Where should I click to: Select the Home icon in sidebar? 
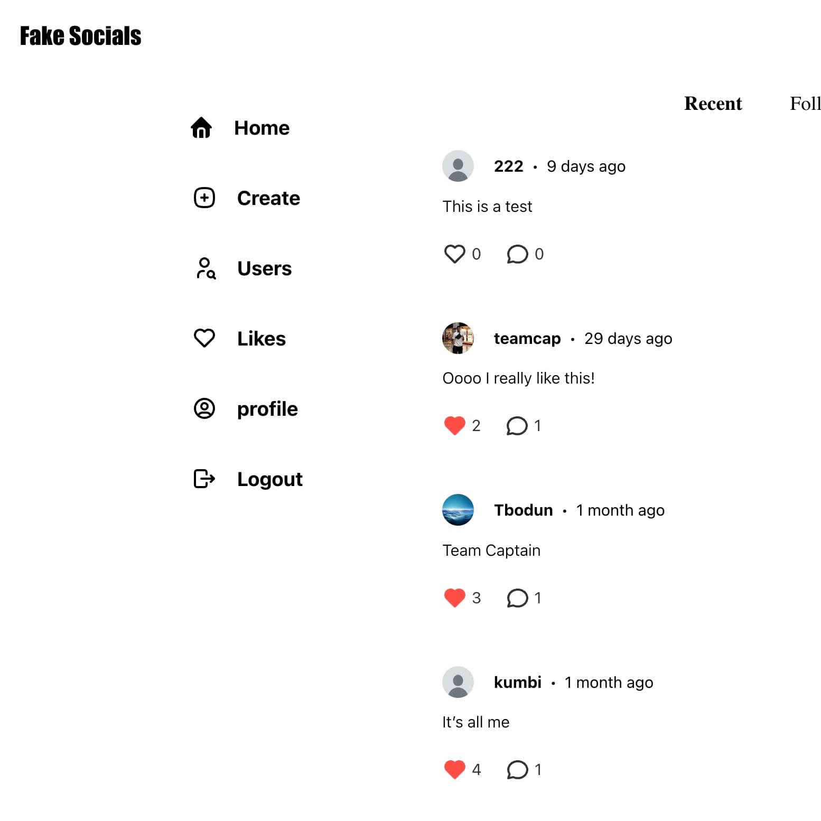coord(201,127)
